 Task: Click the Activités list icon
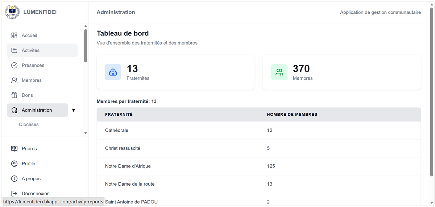pyautogui.click(x=14, y=50)
